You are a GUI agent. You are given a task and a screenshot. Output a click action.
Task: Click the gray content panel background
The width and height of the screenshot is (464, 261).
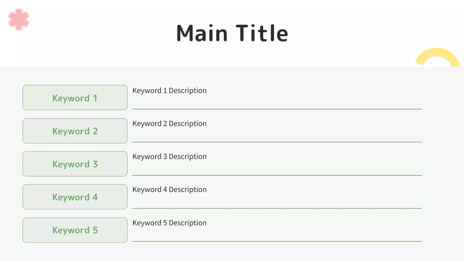pos(442,163)
